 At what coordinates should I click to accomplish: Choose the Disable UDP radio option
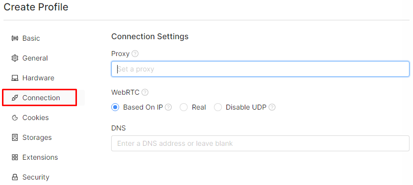[x=218, y=107]
